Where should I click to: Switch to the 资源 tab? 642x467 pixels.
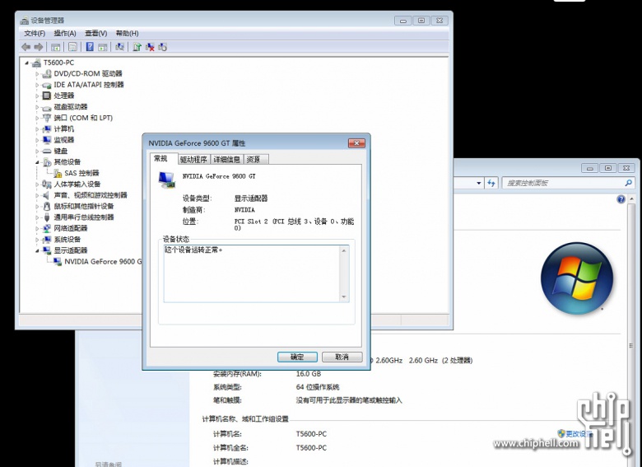[x=256, y=159]
